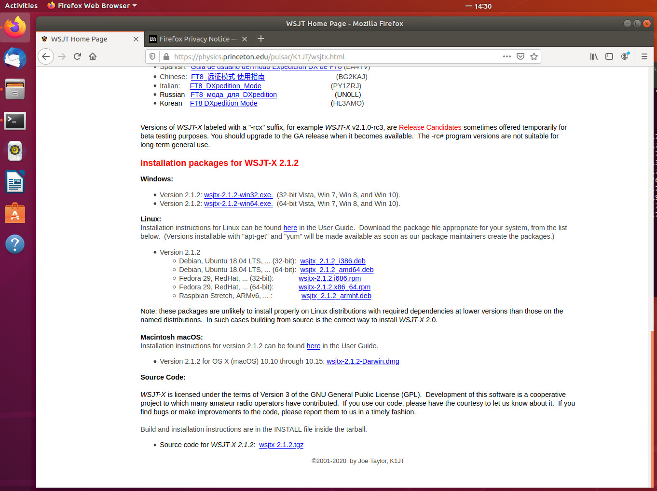The width and height of the screenshot is (657, 491).
Task: Open the Library bookmarks and history icon
Action: pos(594,56)
